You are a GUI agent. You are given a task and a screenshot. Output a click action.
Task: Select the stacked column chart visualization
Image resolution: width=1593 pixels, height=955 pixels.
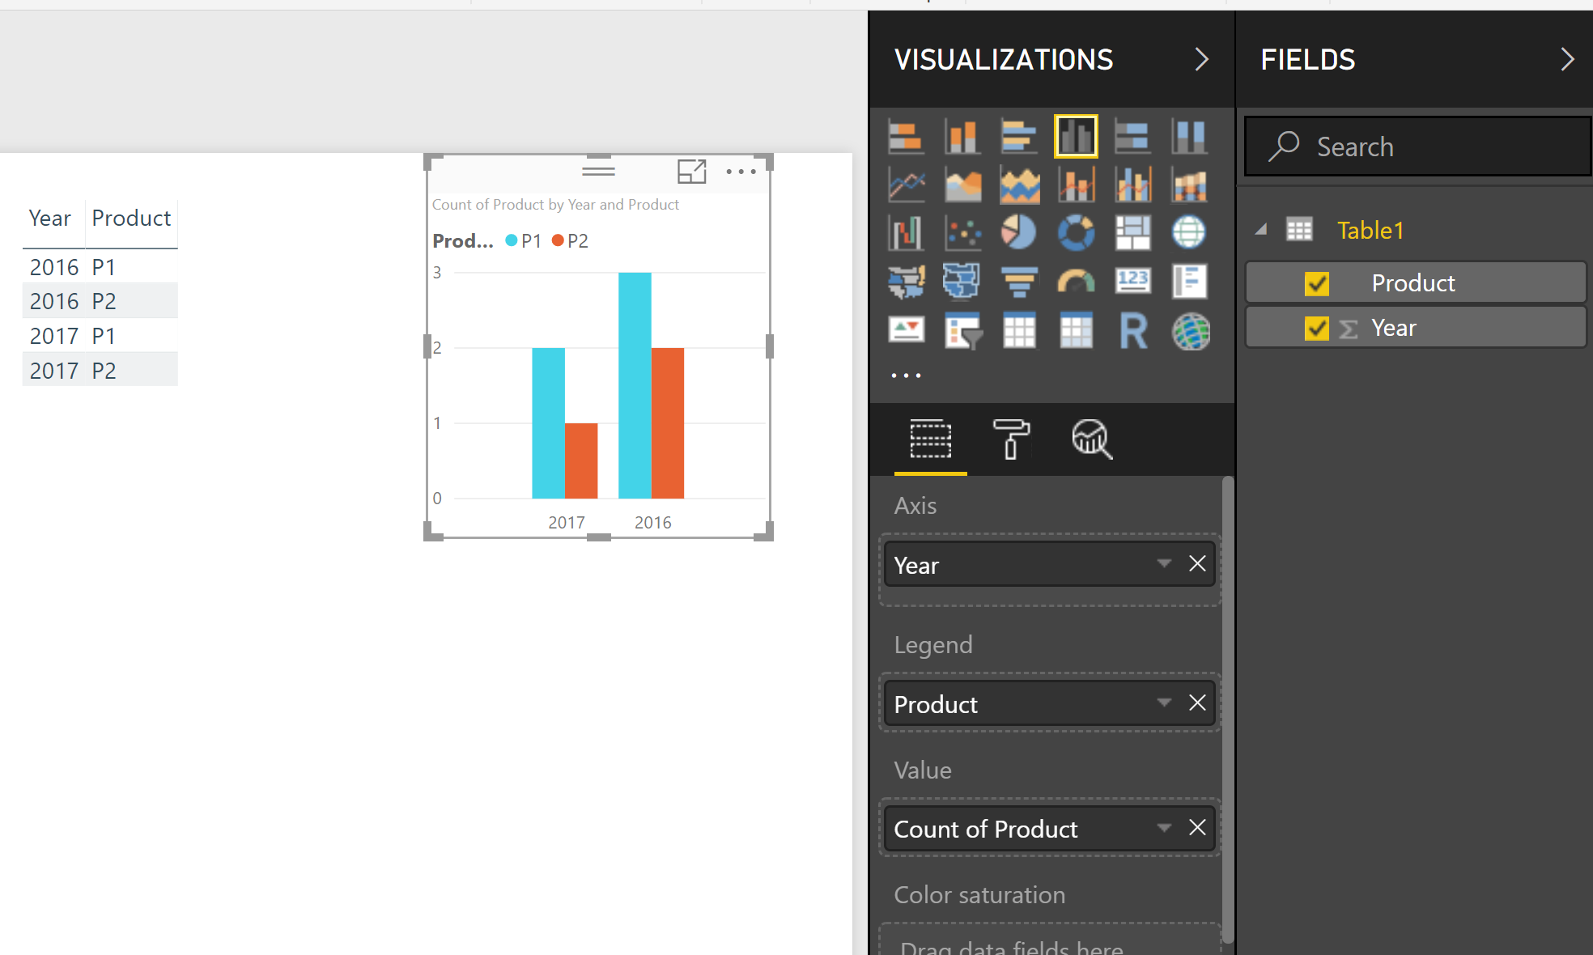pos(962,136)
